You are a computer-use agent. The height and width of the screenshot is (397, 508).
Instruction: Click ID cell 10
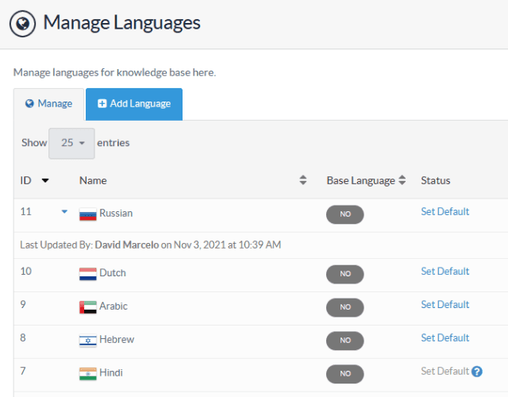tap(26, 272)
